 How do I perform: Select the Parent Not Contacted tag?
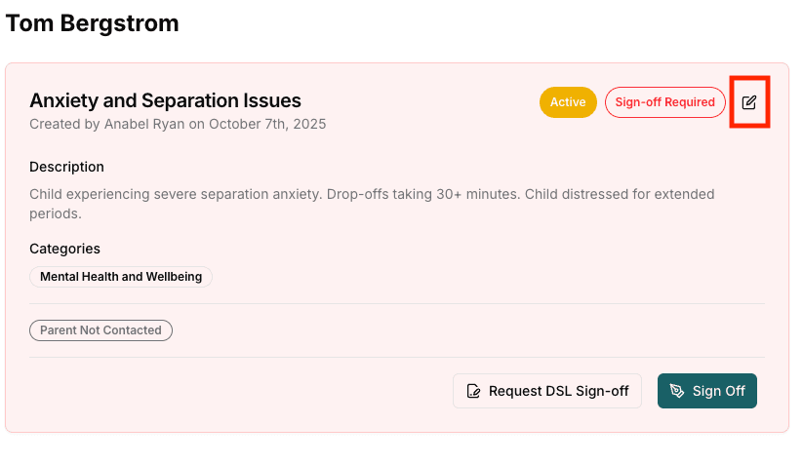(100, 330)
